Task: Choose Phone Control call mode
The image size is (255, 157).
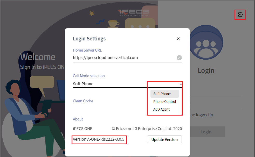Action: pyautogui.click(x=164, y=102)
